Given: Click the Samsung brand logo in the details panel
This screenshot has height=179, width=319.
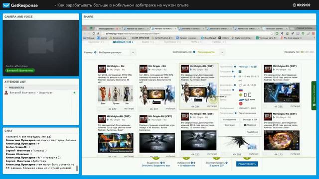Looking at the screenshot, I should [241, 99].
